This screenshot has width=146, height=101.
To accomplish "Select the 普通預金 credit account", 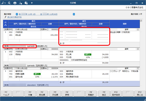I will click(x=70, y=74).
